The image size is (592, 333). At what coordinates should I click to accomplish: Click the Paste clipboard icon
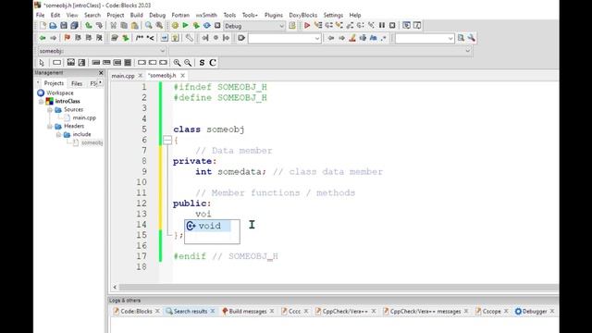point(134,25)
